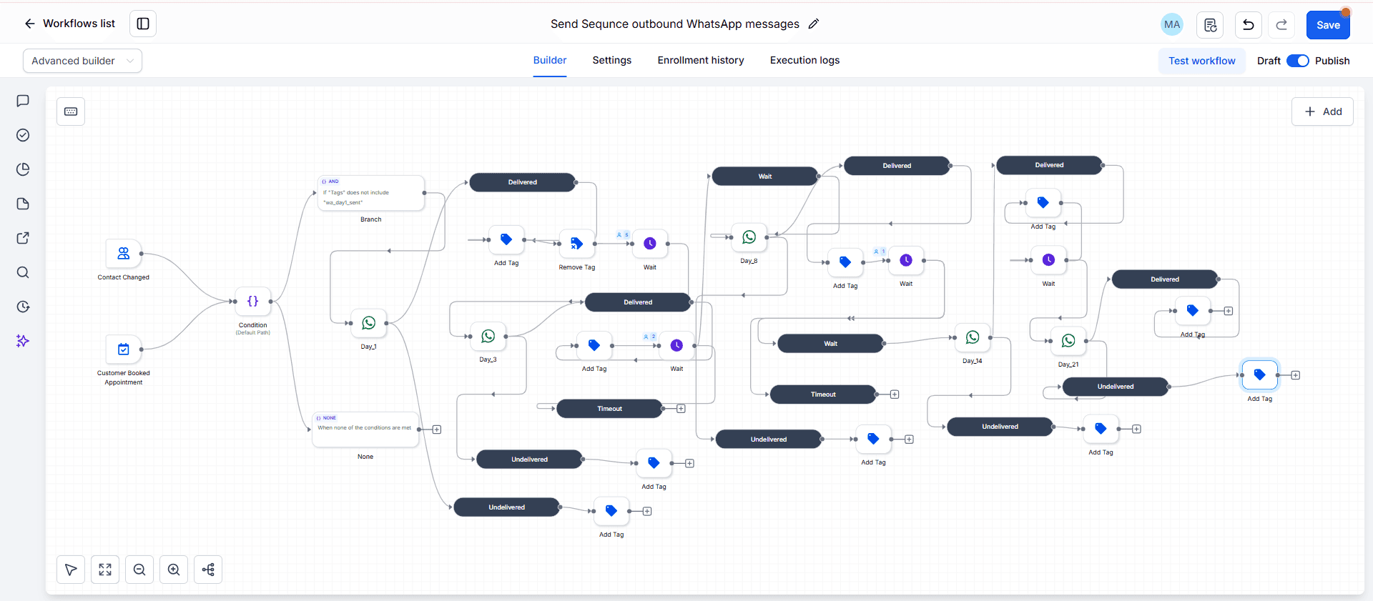Select the pointer tool
The image size is (1373, 601).
[71, 570]
